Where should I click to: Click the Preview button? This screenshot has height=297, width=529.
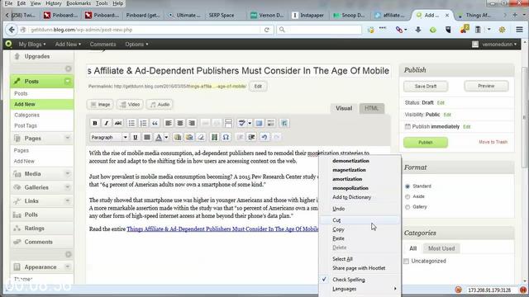click(x=486, y=86)
